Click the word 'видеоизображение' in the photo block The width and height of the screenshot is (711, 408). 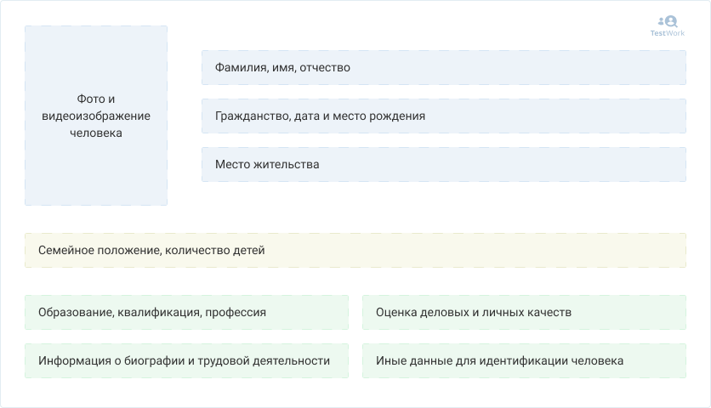click(x=96, y=116)
